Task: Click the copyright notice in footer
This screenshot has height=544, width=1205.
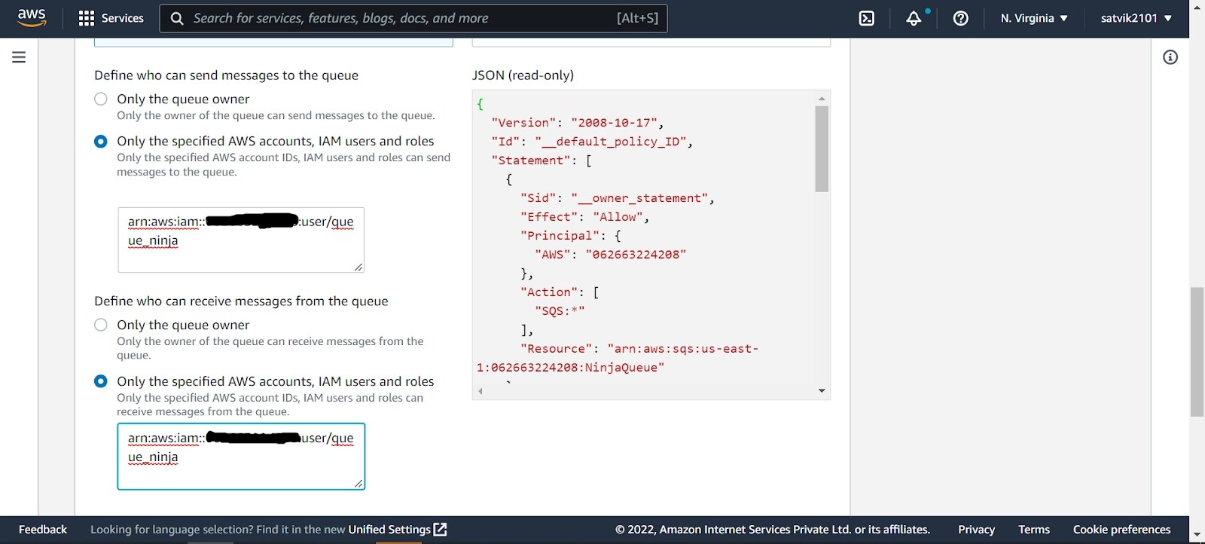Action: pyautogui.click(x=773, y=530)
